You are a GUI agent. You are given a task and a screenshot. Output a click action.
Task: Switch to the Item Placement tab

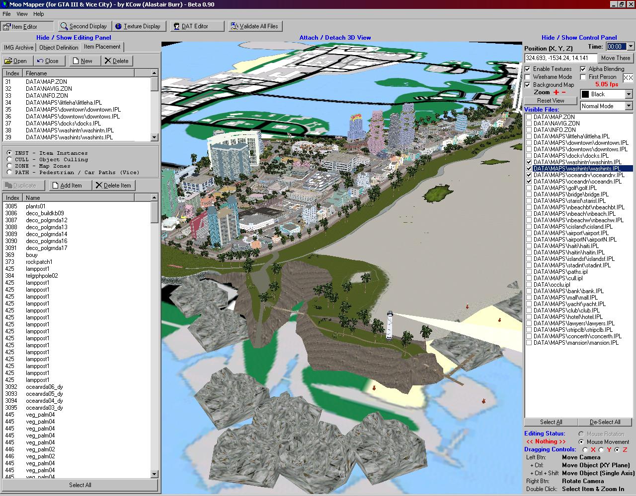[x=102, y=47]
